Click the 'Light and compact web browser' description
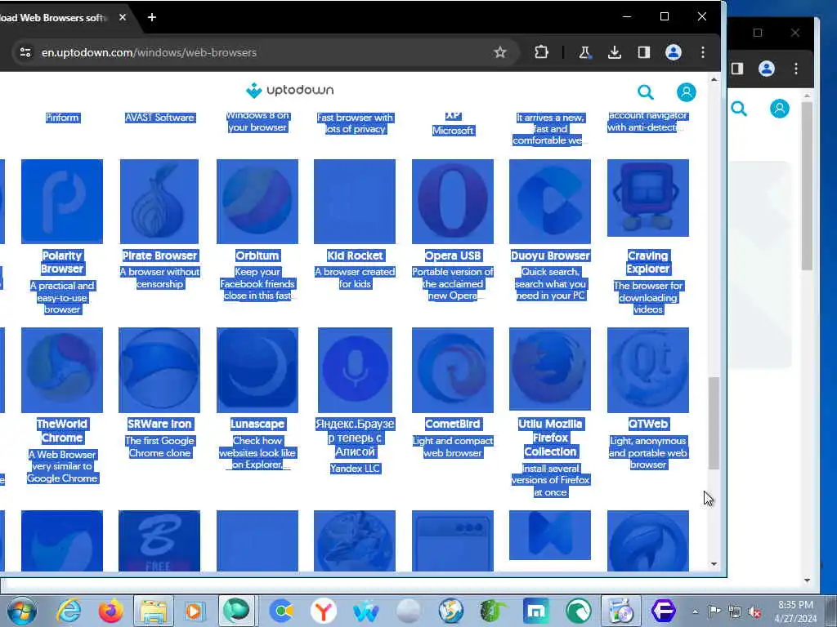This screenshot has height=627, width=837. tap(453, 447)
